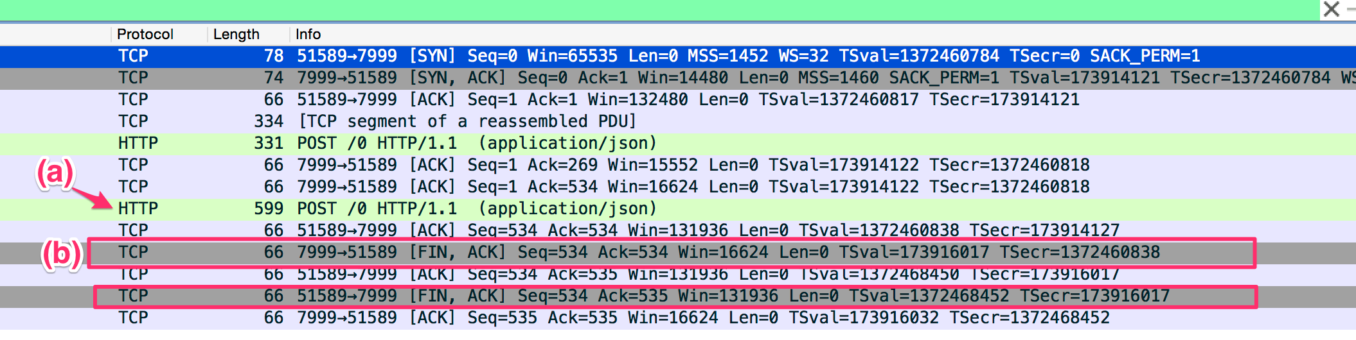Click the (b) annotation label
Viewport: 1356px width, 340px height.
62,254
